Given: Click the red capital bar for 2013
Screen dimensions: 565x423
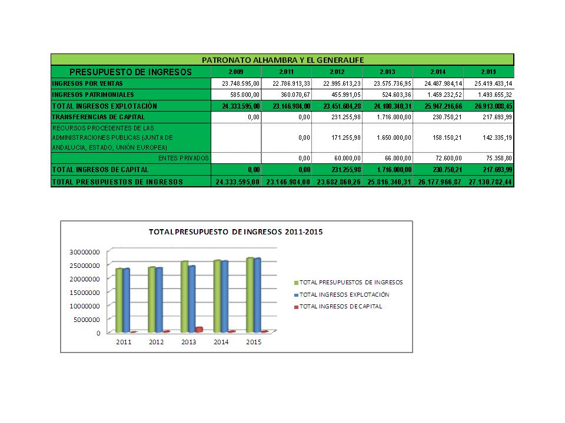Looking at the screenshot, I should (199, 330).
